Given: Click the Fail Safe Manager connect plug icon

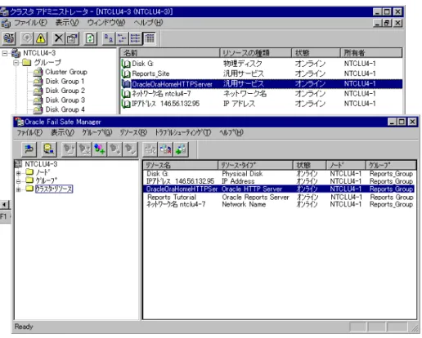Looking at the screenshot, I should point(29,149).
